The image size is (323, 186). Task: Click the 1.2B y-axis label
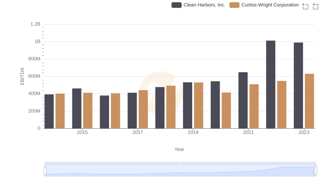point(36,24)
